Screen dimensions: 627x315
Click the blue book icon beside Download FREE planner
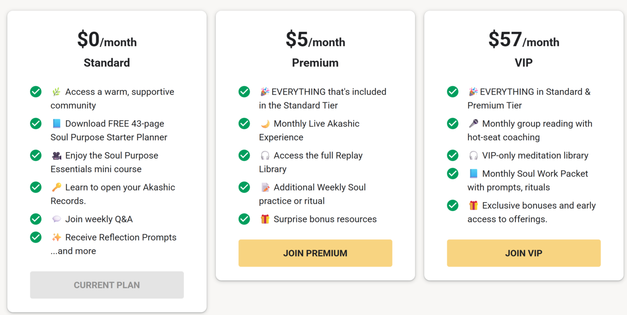coord(56,124)
